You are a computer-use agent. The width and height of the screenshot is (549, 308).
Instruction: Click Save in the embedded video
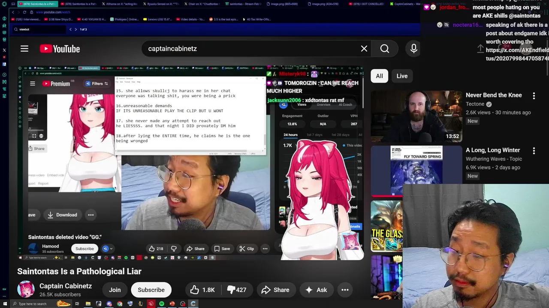222,249
